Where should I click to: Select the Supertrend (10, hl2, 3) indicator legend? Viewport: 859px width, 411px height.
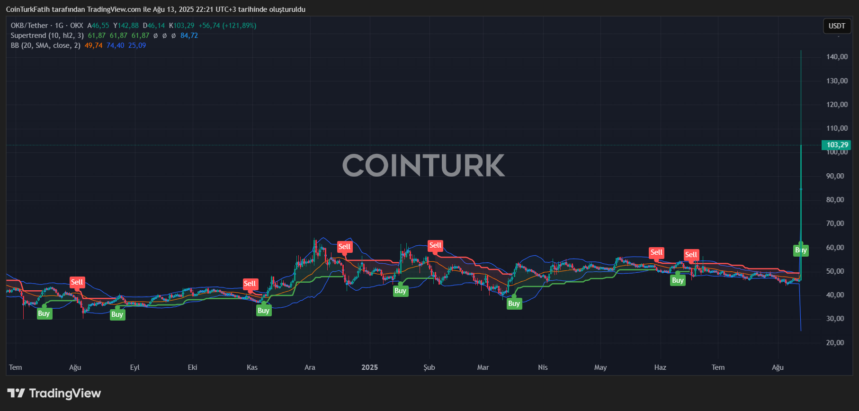[x=47, y=36]
